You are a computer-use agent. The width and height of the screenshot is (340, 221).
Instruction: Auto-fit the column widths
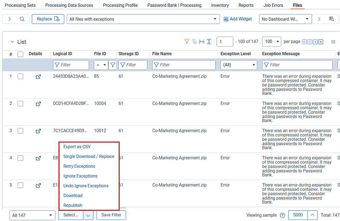(201, 41)
